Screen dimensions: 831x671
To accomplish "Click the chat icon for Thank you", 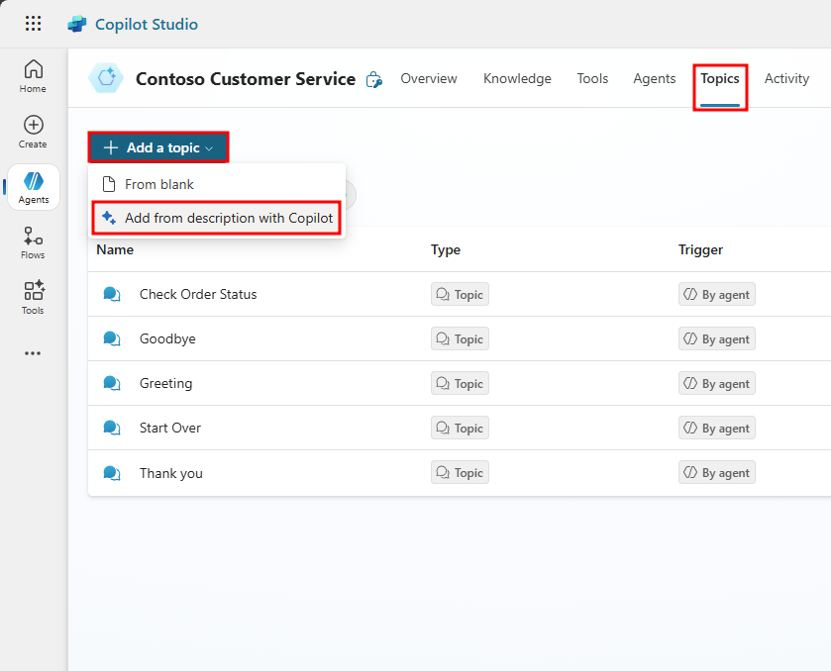I will coord(111,473).
